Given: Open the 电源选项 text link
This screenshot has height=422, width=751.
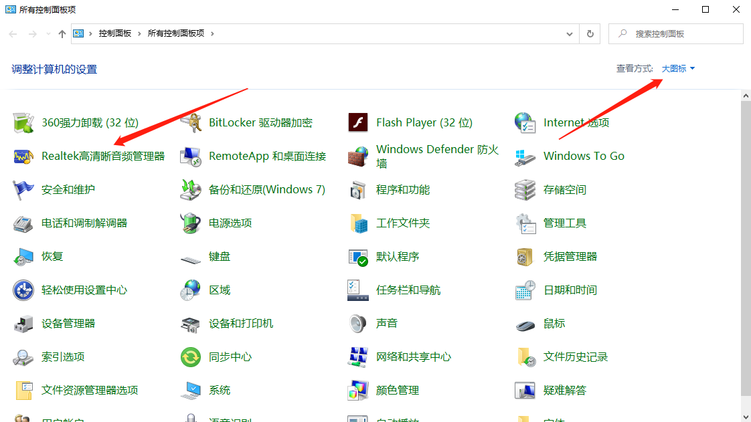Looking at the screenshot, I should [x=230, y=223].
